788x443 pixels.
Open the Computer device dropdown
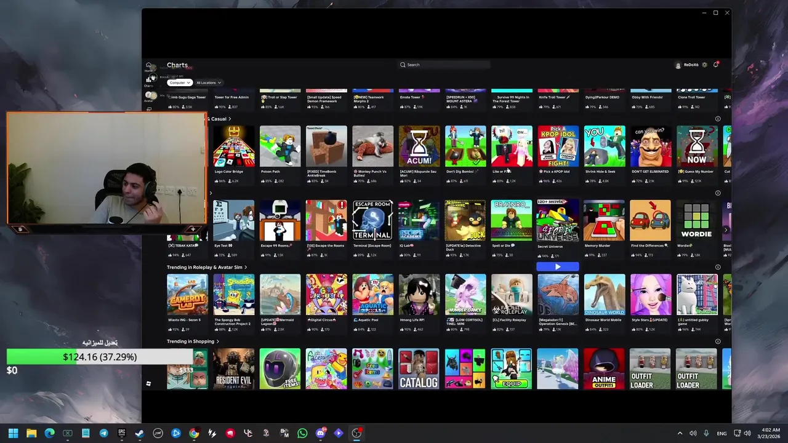click(180, 82)
